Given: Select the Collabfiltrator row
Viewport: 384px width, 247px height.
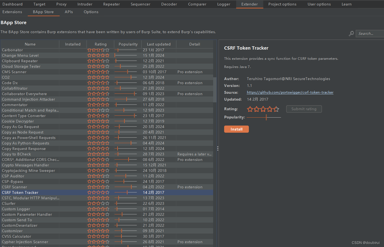Looking at the screenshot, I should [x=107, y=88].
